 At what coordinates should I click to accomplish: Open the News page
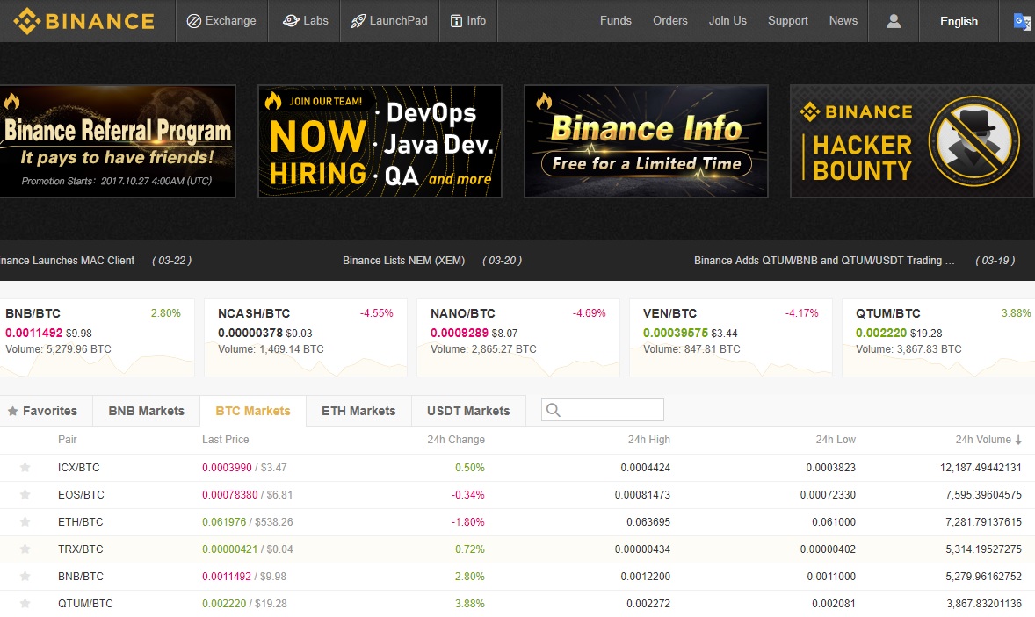[843, 21]
